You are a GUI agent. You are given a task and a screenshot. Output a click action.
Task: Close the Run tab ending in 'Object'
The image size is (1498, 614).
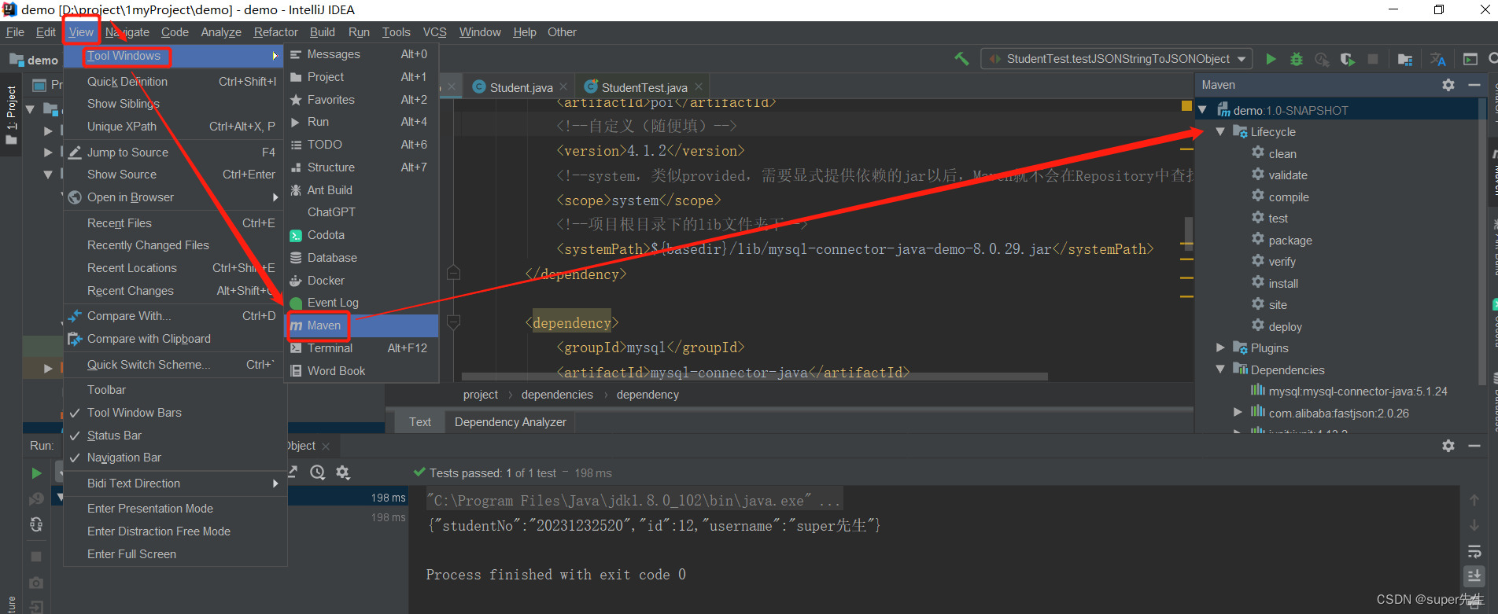[326, 447]
